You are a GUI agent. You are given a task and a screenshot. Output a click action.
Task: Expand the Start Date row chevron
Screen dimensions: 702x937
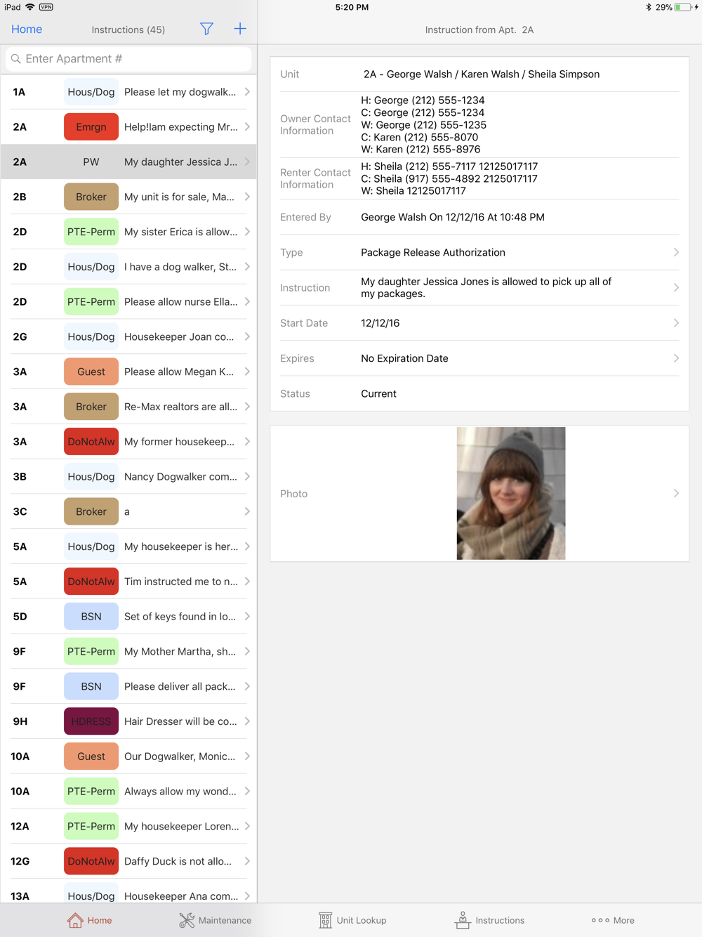click(x=676, y=323)
